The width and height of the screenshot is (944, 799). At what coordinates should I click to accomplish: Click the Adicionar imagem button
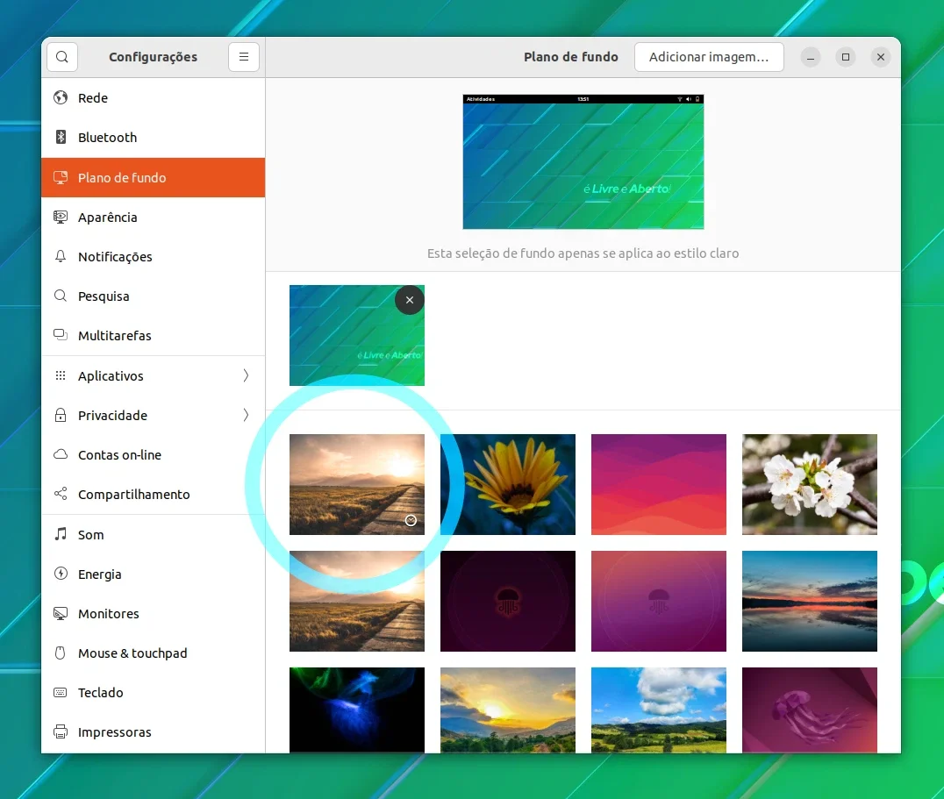point(709,56)
